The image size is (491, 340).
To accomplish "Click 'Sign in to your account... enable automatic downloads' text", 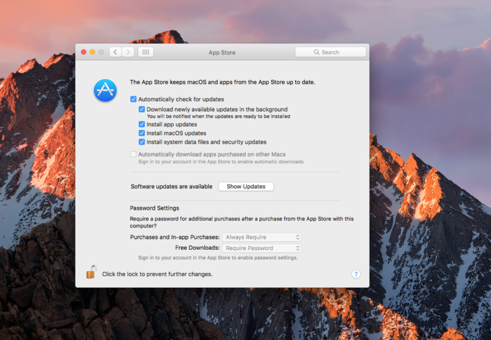I will point(221,162).
